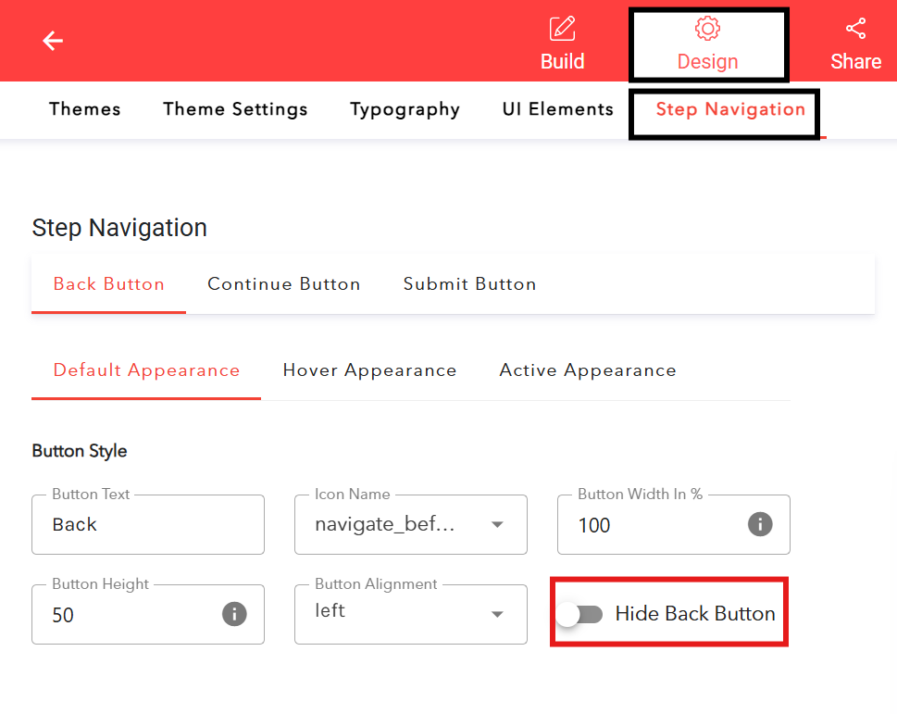Viewport: 897px width, 714px height.
Task: Click the back arrow icon
Action: point(52,41)
